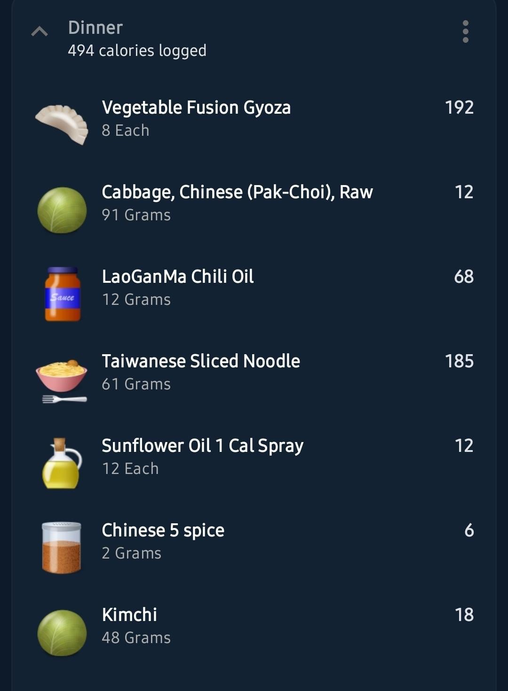Viewport: 508px width, 691px height.
Task: Tap the sunflower oil bottle icon
Action: 62,463
